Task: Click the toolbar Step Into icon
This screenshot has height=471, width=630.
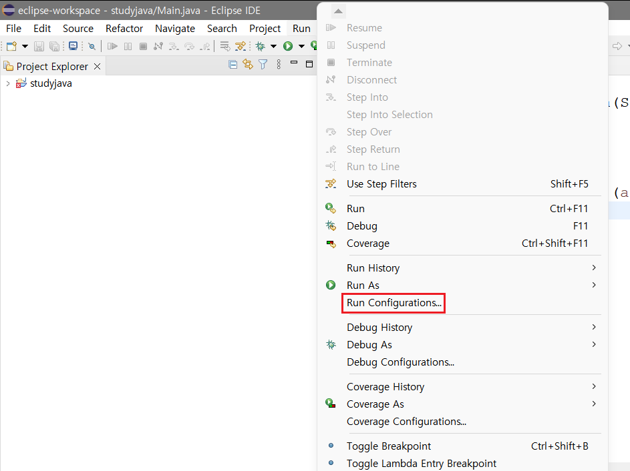Action: click(x=174, y=47)
